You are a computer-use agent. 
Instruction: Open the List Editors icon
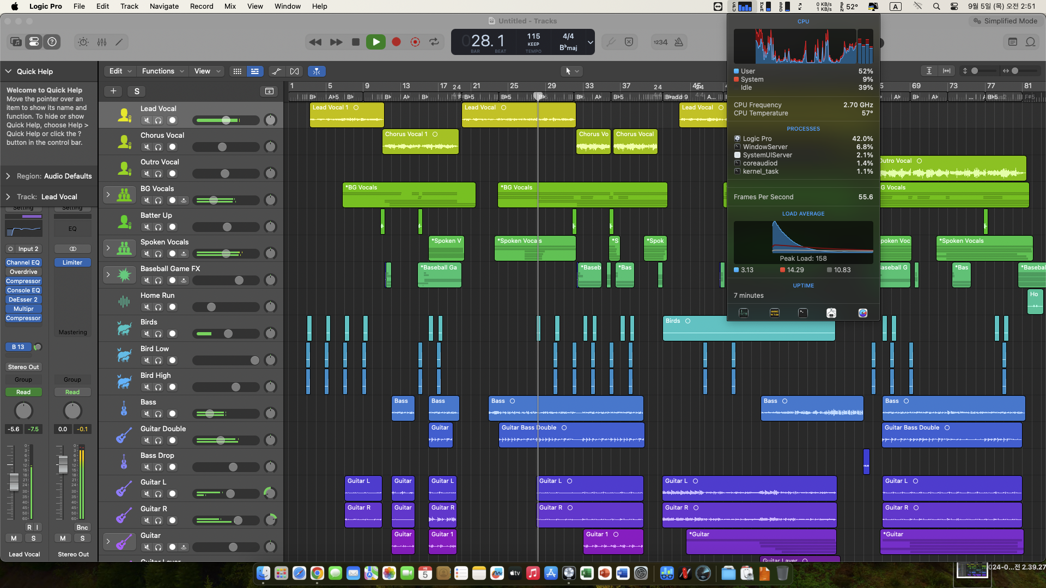pyautogui.click(x=1013, y=42)
